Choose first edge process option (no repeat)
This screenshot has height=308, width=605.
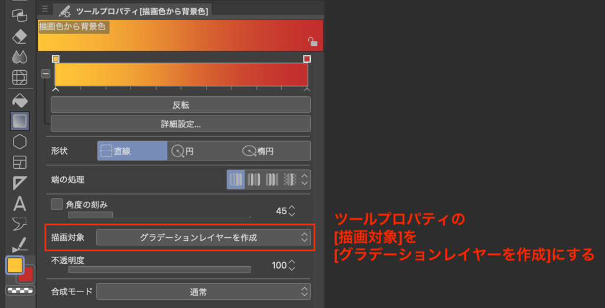(236, 179)
